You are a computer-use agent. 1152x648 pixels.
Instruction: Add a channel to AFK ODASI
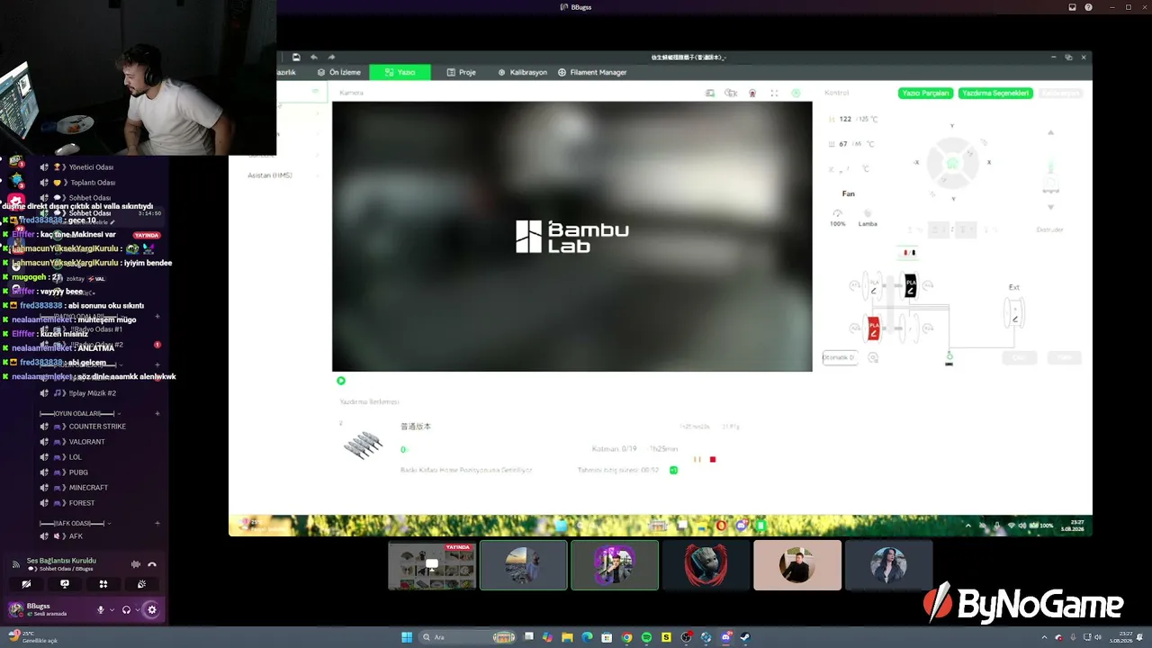[x=157, y=523]
